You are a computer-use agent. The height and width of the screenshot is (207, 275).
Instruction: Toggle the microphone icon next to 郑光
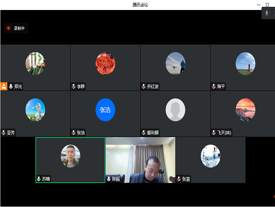[11, 86]
